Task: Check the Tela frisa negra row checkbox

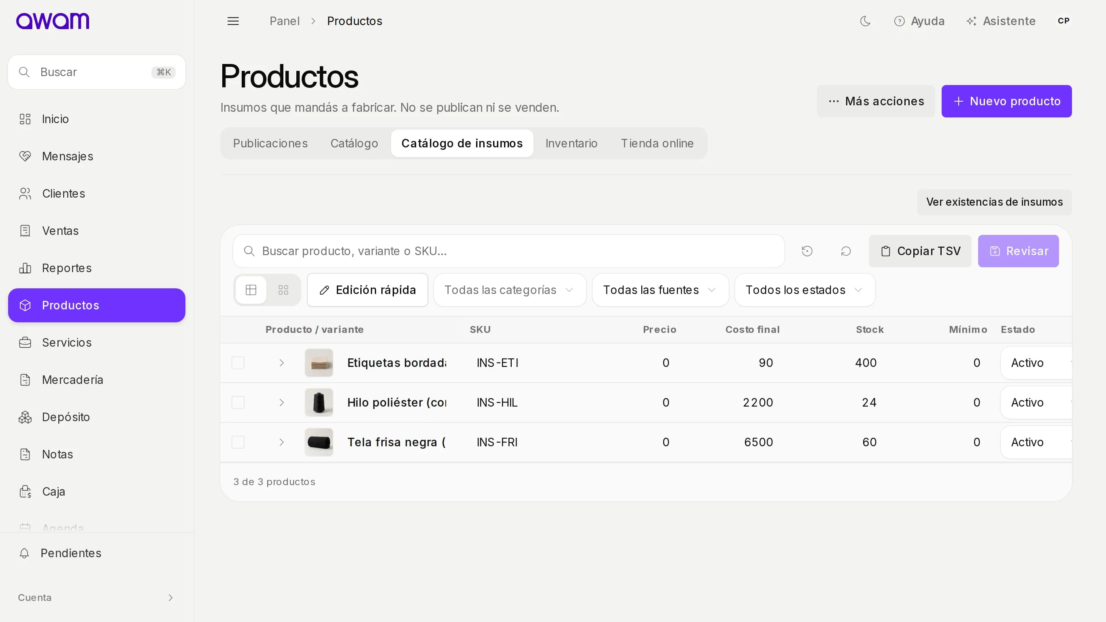Action: coord(238,442)
